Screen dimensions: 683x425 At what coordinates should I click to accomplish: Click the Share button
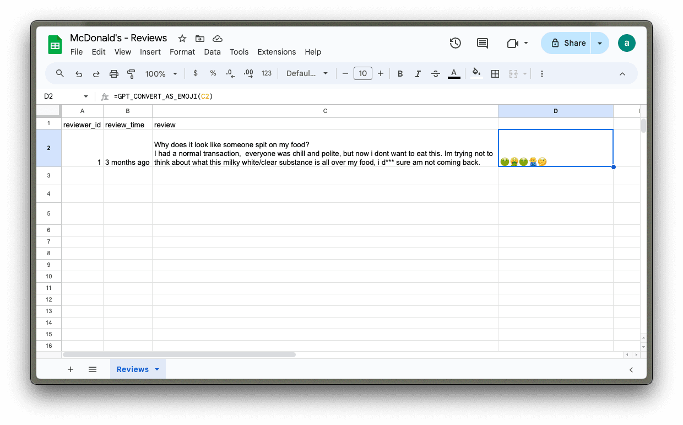(x=567, y=43)
